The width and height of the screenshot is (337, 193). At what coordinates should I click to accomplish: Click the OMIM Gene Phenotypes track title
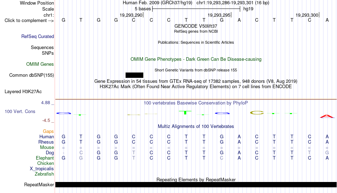(196, 59)
